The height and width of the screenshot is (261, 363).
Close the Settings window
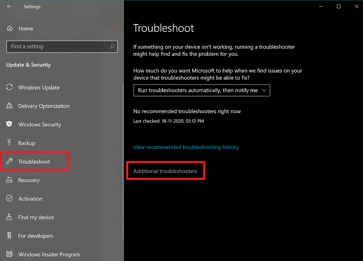(x=356, y=7)
